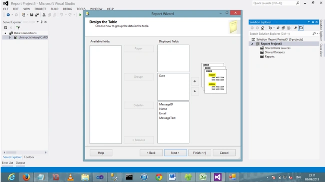Click Refresh icon in Server Explorer
This screenshot has width=325, height=182.
click(6, 28)
